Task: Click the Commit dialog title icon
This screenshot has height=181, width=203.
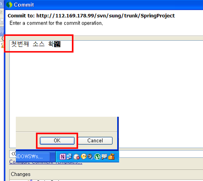Action: pos(9,5)
